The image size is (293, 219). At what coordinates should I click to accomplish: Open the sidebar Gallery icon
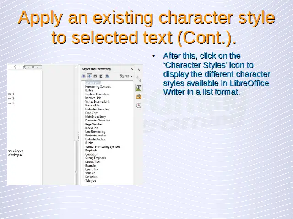tap(139, 96)
